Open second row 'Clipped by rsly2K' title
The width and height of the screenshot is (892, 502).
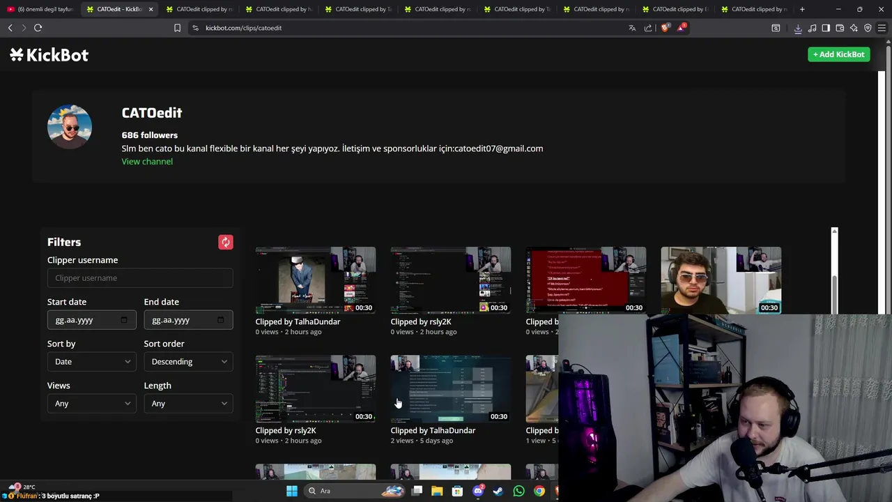(286, 430)
